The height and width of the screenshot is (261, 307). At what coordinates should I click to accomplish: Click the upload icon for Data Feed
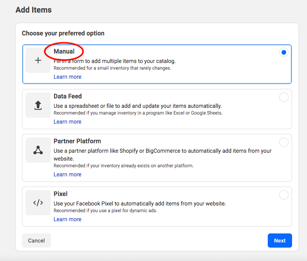point(38,105)
